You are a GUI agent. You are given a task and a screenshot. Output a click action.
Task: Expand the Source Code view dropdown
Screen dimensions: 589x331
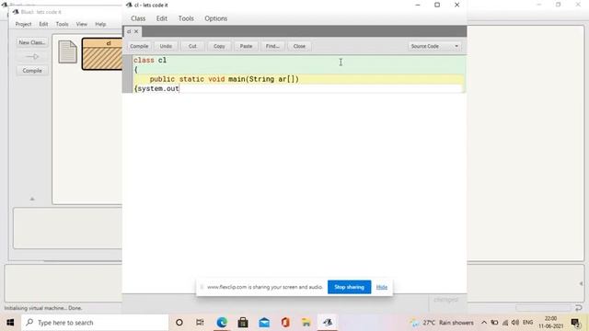(x=434, y=46)
